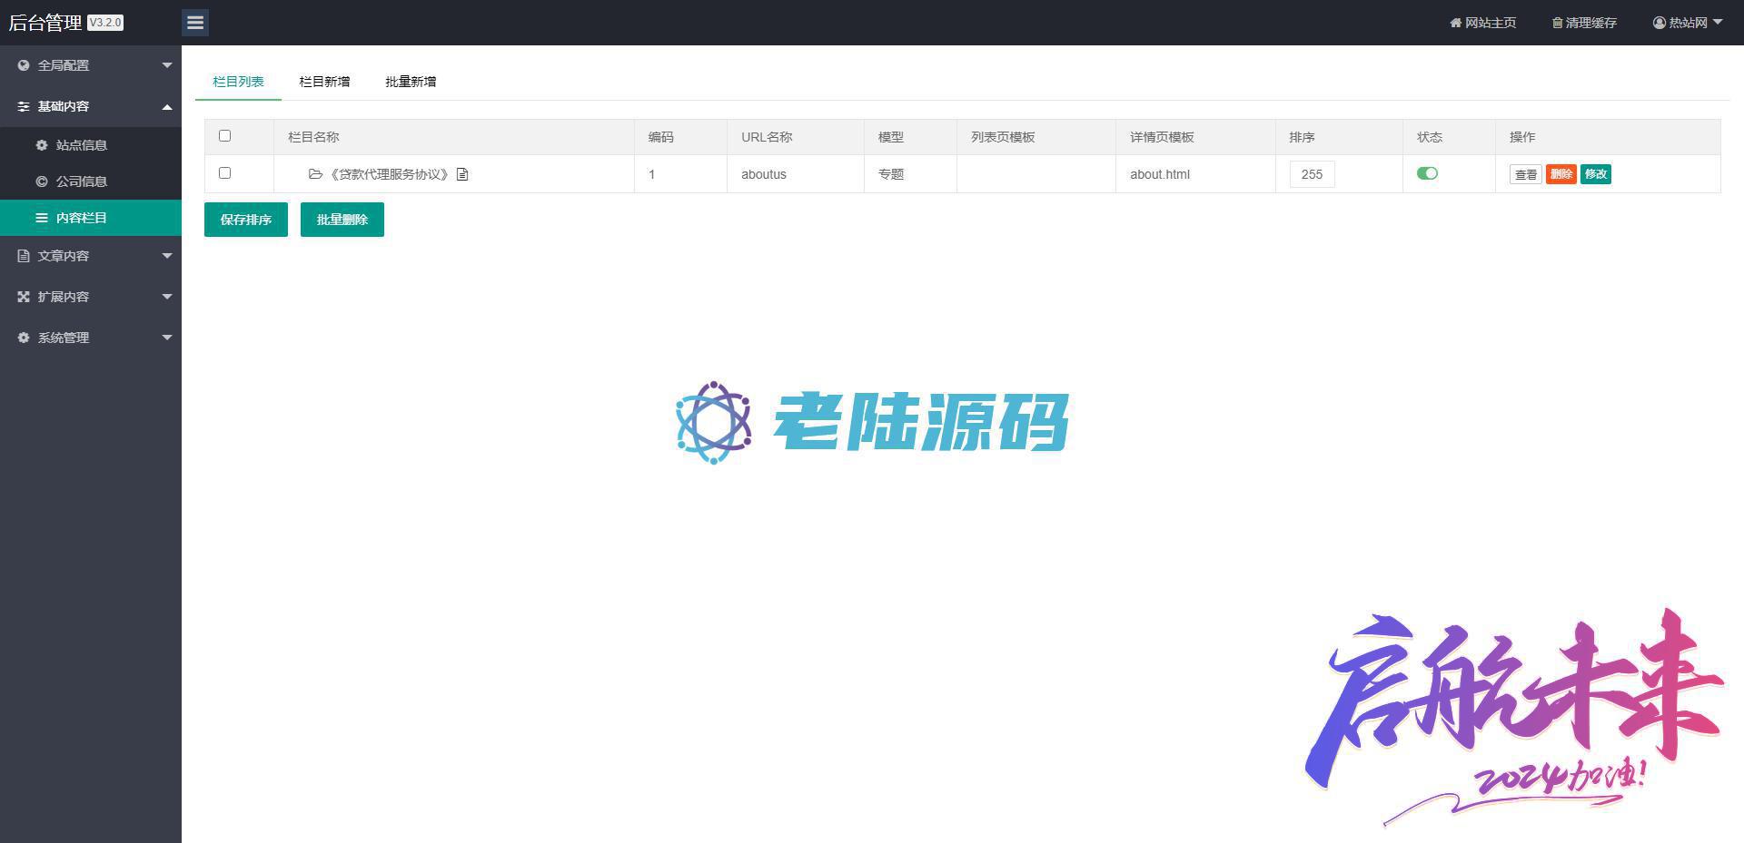This screenshot has height=843, width=1744.
Task: Click the 公司信息 copyright icon
Action: [42, 181]
